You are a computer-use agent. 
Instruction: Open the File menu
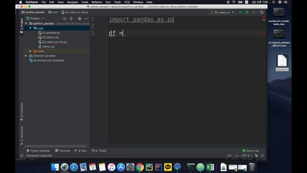pyautogui.click(x=44, y=2)
